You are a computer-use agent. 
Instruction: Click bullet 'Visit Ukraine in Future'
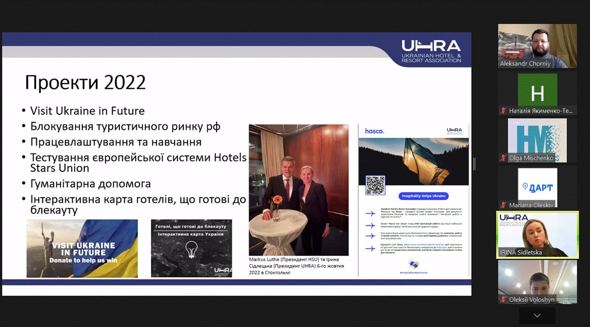(87, 110)
